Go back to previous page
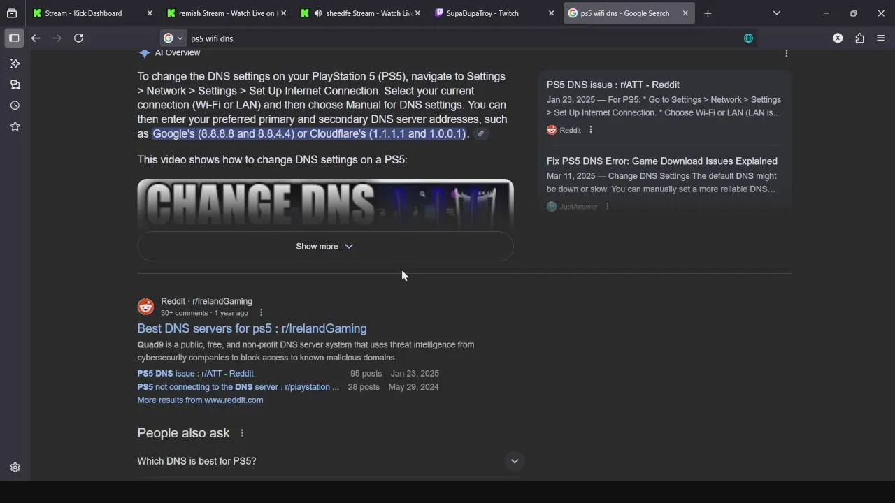Screen dimensions: 895x503 click(36, 38)
